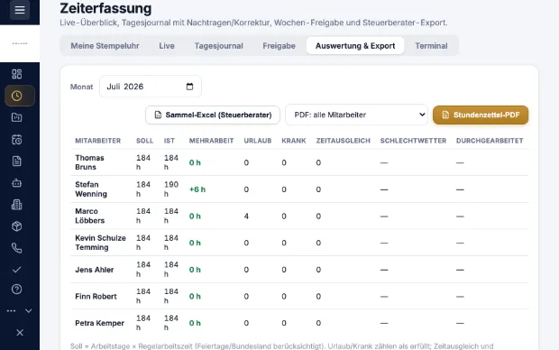Select employee Petra Kemper
559x350 pixels.
99,323
